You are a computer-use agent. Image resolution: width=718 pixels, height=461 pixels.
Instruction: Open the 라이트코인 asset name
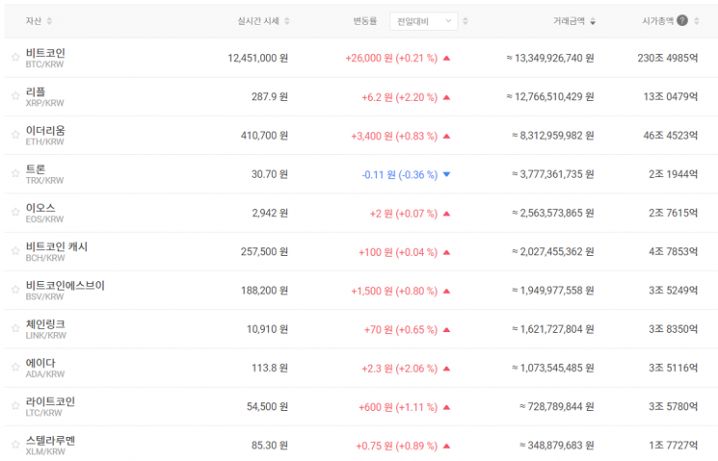point(50,402)
